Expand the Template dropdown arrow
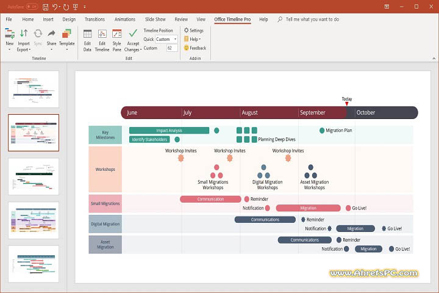This screenshot has width=439, height=293. [x=67, y=49]
